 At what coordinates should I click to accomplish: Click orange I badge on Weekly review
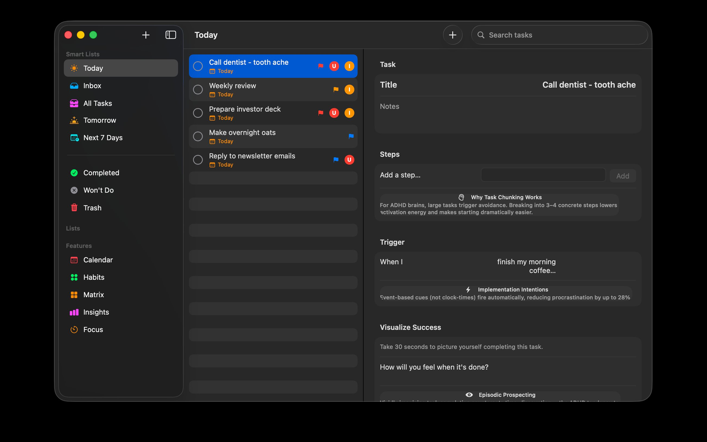tap(350, 89)
